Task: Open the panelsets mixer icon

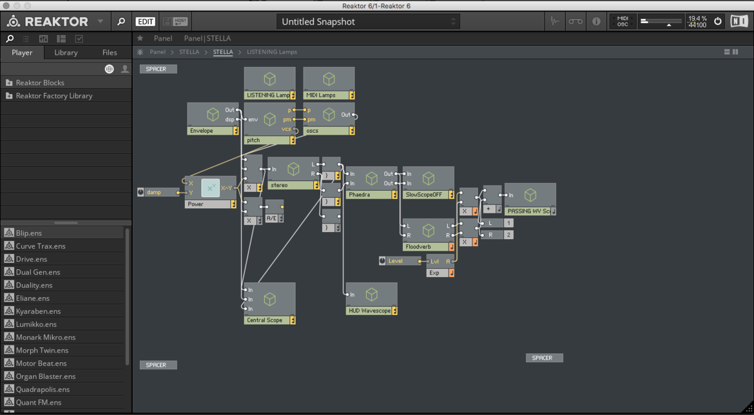Action: pos(43,39)
